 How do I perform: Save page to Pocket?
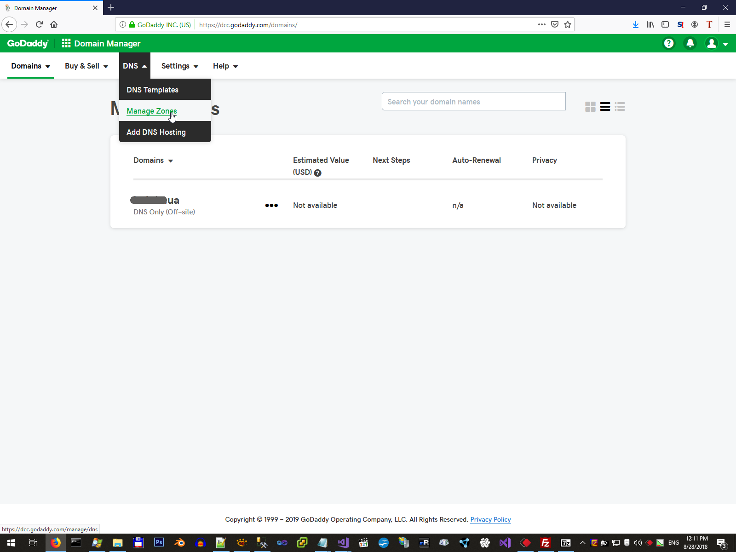tap(555, 24)
